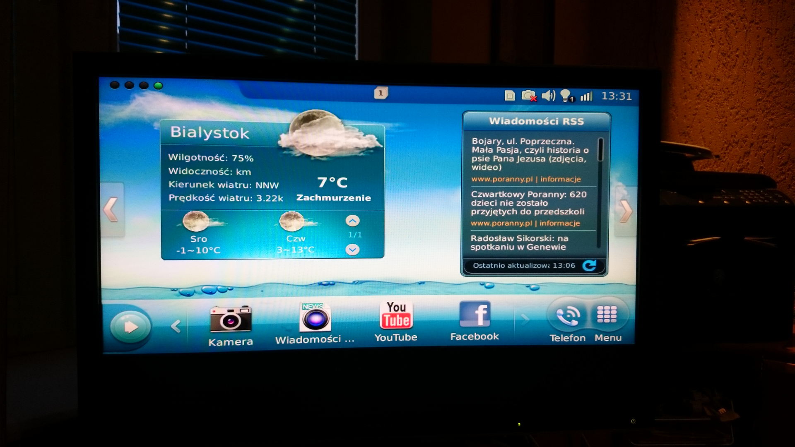795x447 pixels.
Task: Select the first black page indicator dot
Action: (x=115, y=85)
